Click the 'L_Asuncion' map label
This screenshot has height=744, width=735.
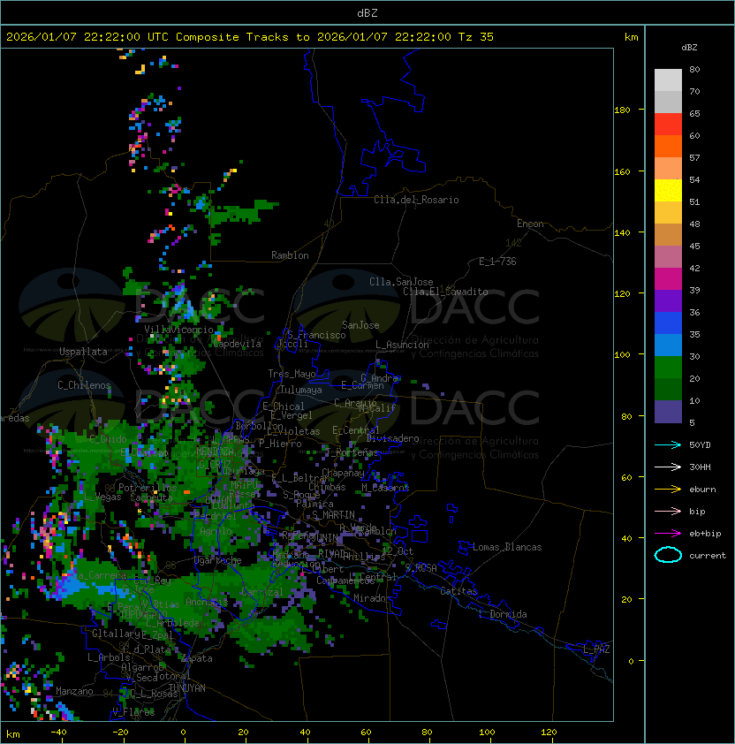click(x=402, y=345)
